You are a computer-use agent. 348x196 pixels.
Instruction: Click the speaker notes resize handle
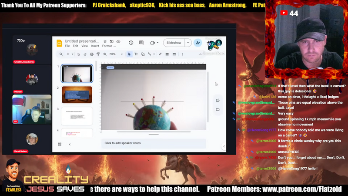point(154,134)
